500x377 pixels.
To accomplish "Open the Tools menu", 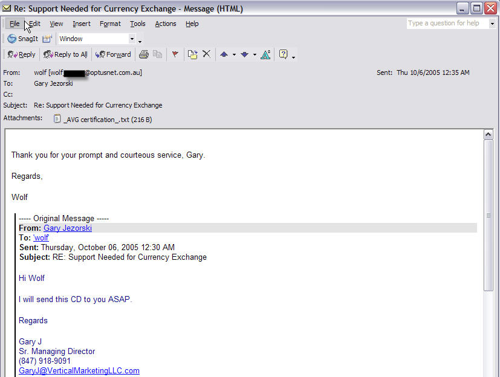I will pos(137,24).
